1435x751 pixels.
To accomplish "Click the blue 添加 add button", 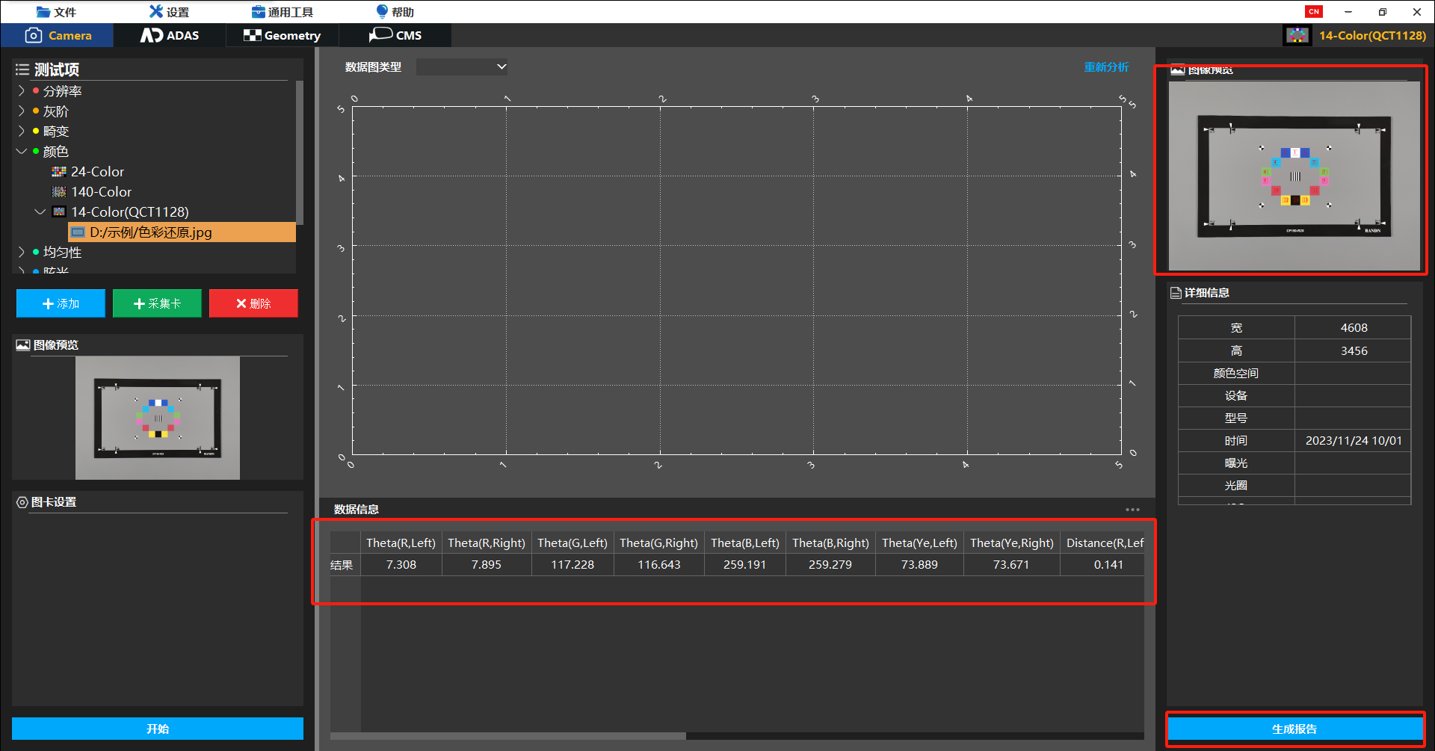I will 61,303.
